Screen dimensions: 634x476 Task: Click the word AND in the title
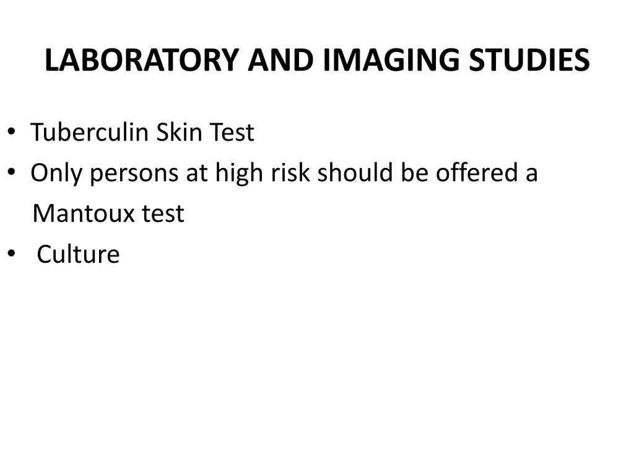(281, 60)
